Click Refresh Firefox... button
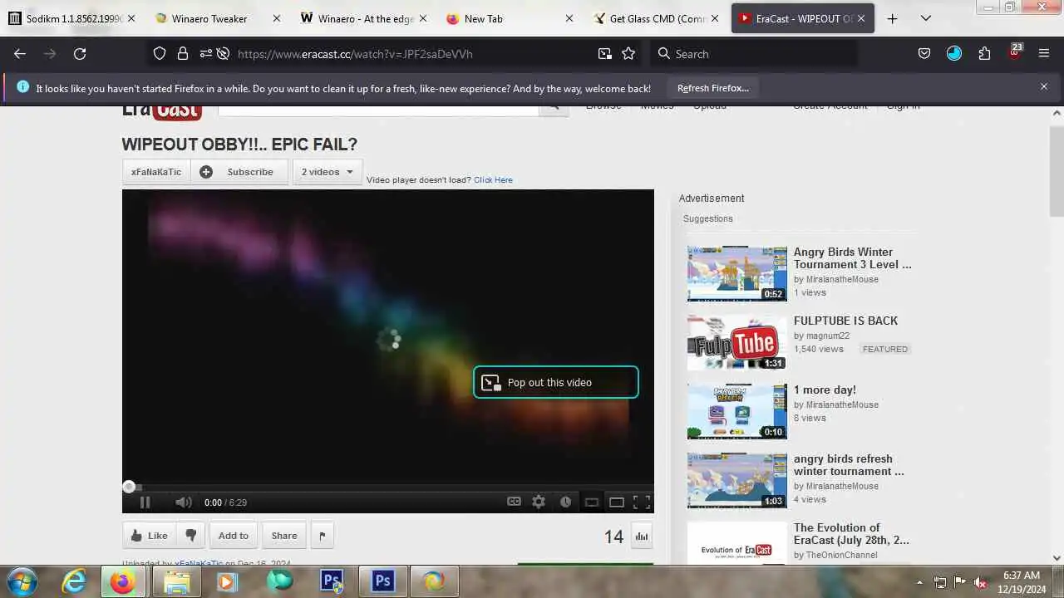1064x598 pixels. (x=712, y=88)
